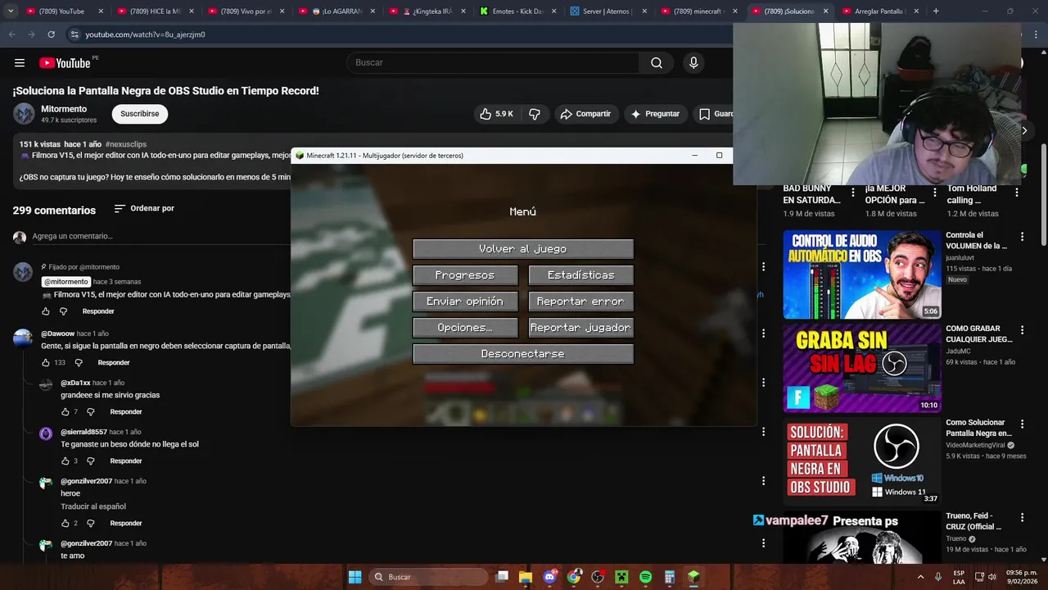The image size is (1048, 590).
Task: Open Tom Holland calling video title
Action: tap(972, 194)
